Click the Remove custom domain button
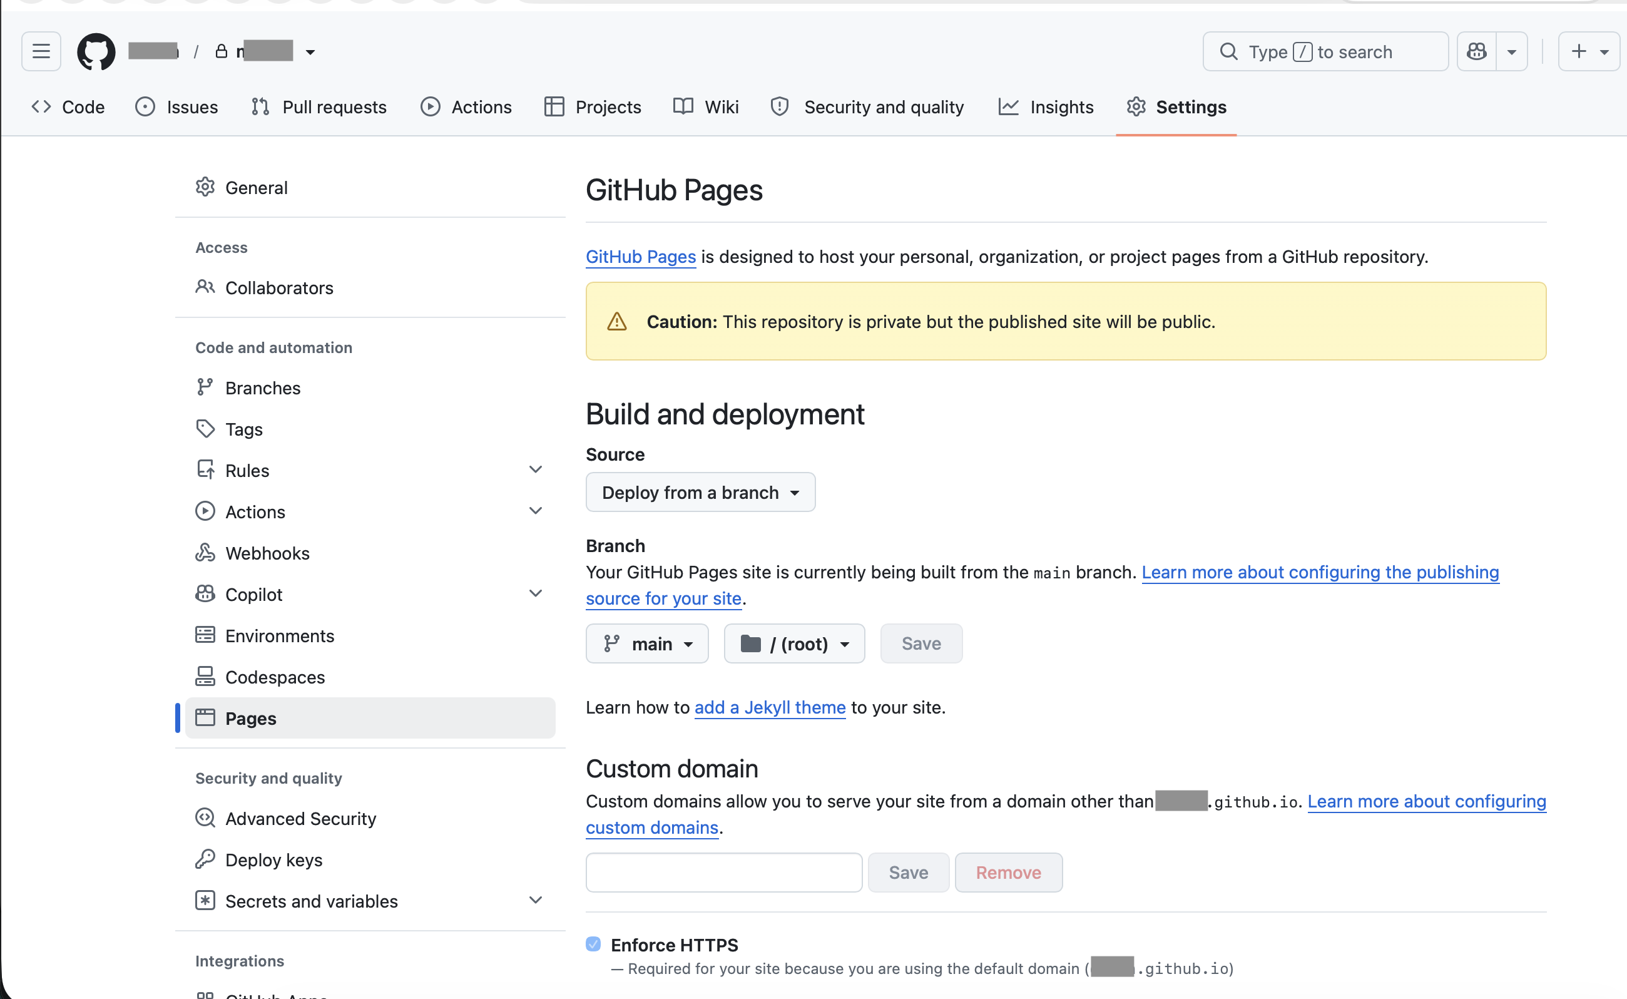The width and height of the screenshot is (1627, 999). [x=1008, y=873]
